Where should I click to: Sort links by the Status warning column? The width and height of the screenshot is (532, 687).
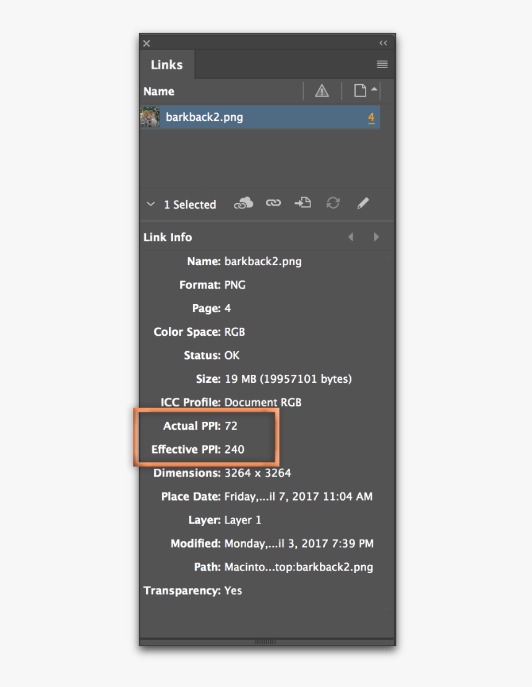click(x=322, y=91)
